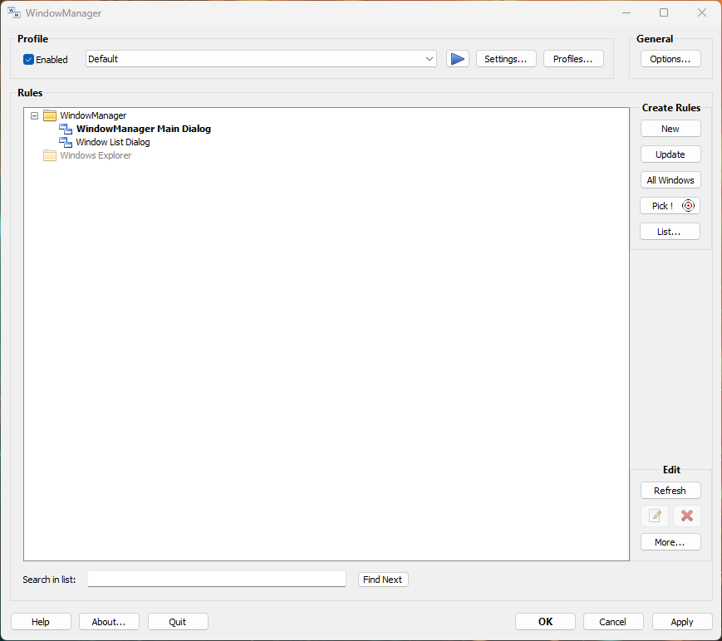
Task: Refresh the rules list
Action: click(x=670, y=491)
